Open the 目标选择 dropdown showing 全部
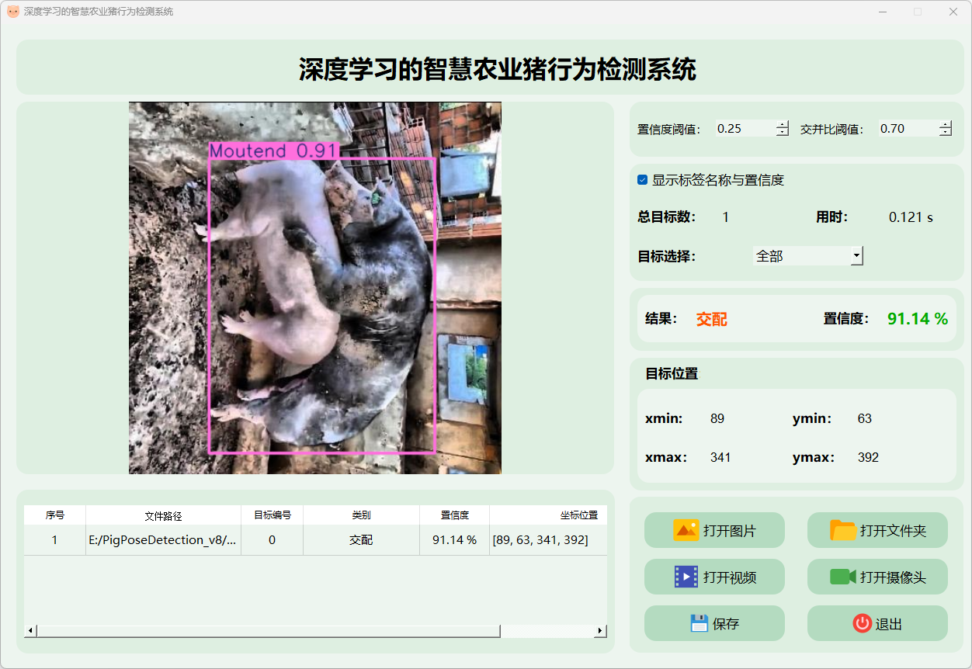 point(807,256)
